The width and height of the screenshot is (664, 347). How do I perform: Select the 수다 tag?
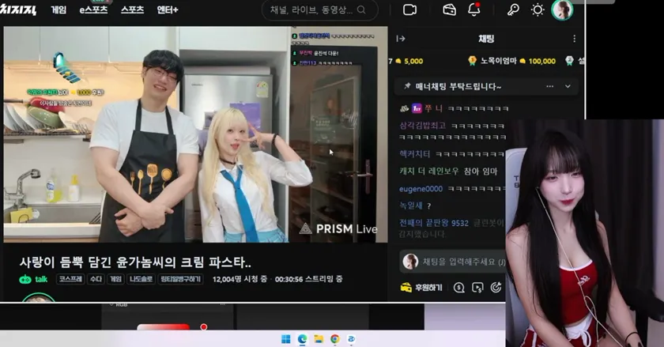pyautogui.click(x=96, y=279)
